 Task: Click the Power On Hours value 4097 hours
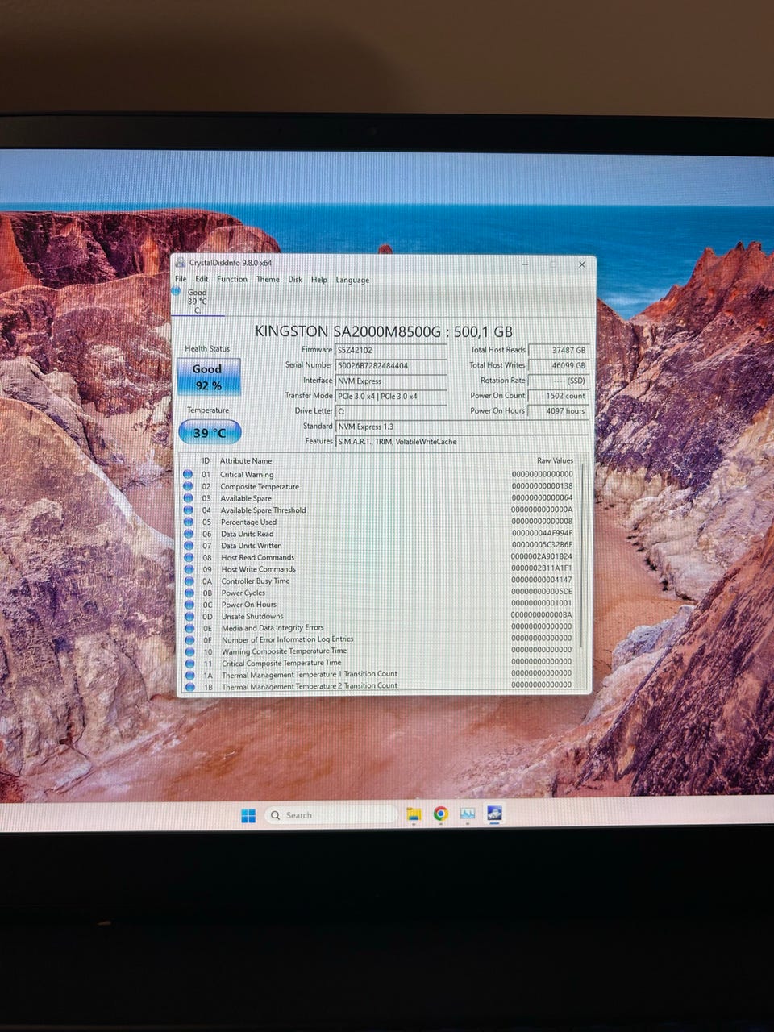pos(559,411)
